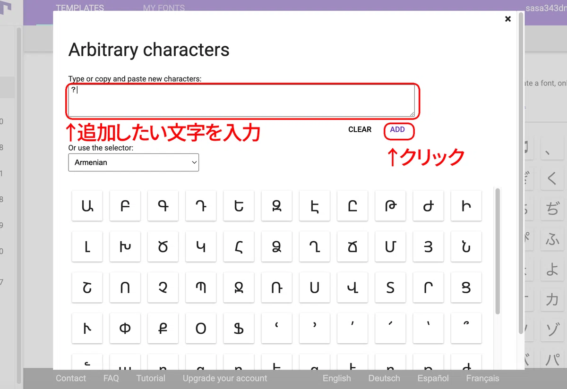The width and height of the screenshot is (567, 389).
Task: Click the Armenian letter Ս tile
Action: 315,288
